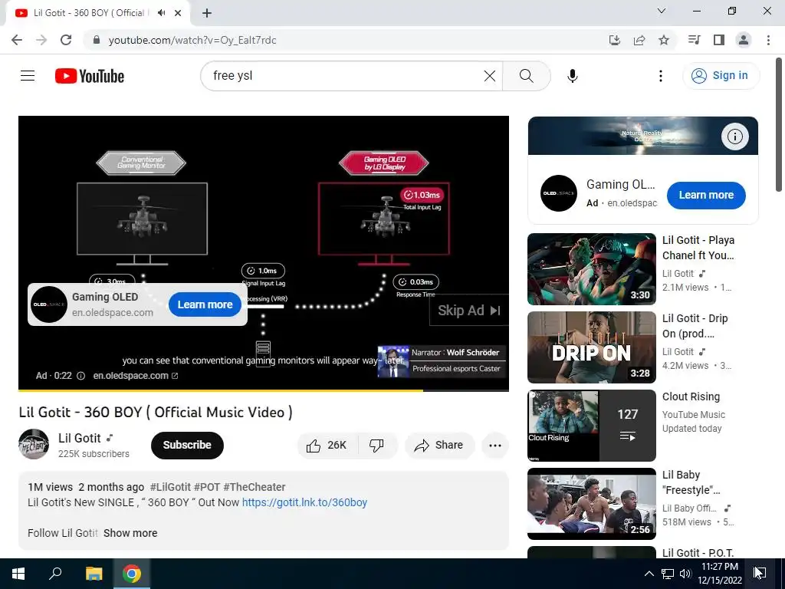This screenshot has height=589, width=785.
Task: Open Clout Rising playlist thumbnail
Action: tap(591, 425)
